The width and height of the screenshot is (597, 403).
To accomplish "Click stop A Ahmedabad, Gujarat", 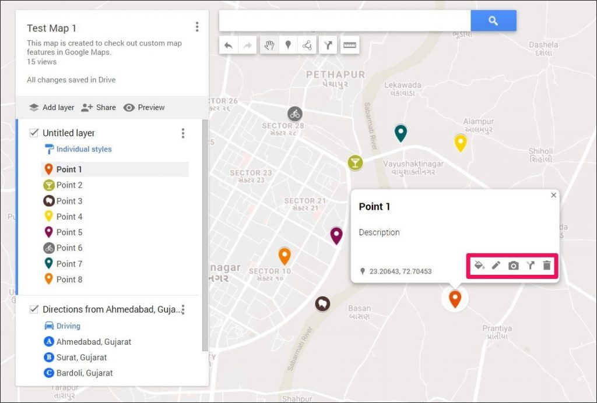I will click(x=87, y=341).
